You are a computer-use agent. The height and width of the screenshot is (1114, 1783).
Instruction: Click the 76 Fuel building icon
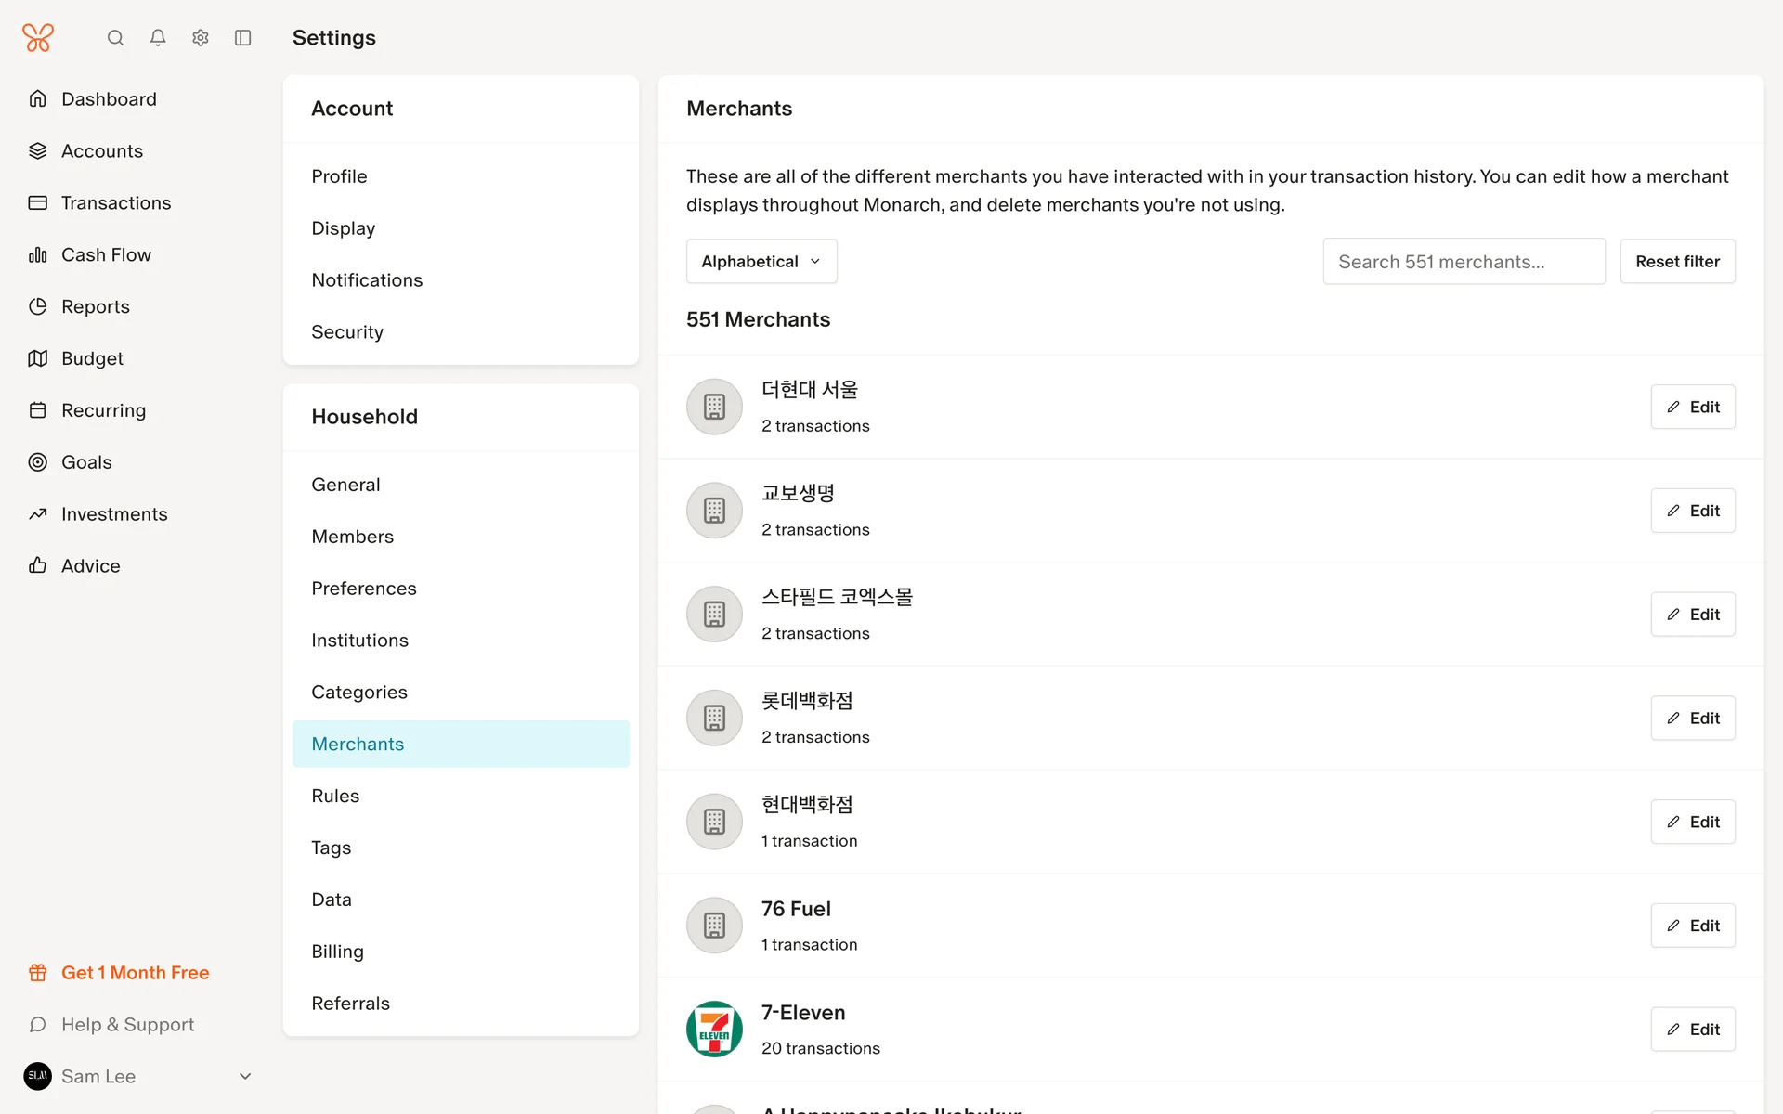click(714, 926)
